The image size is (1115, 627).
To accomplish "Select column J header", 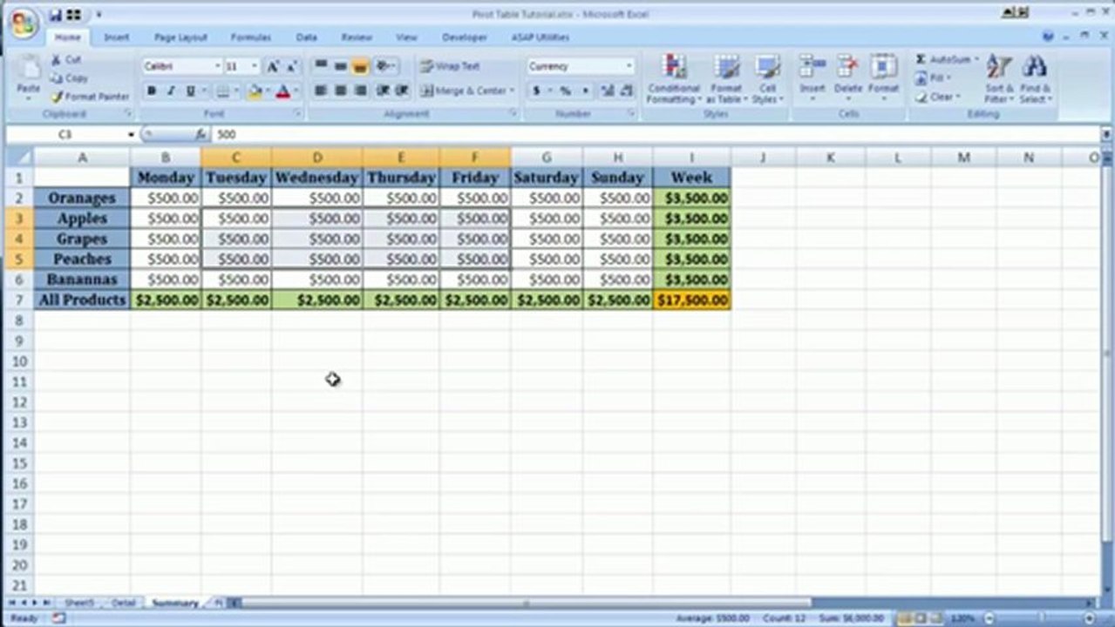I will pyautogui.click(x=763, y=158).
